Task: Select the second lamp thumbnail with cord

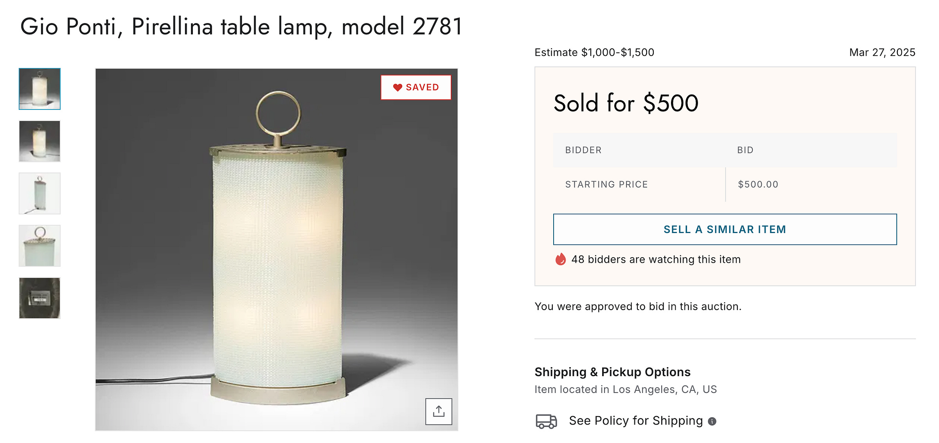Action: [40, 141]
